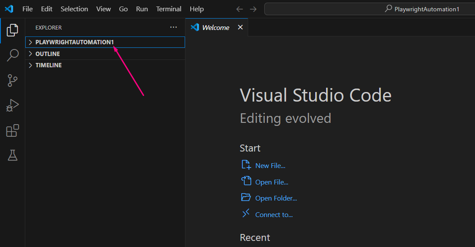Click the Recent heading
The image size is (475, 247).
click(x=255, y=237)
